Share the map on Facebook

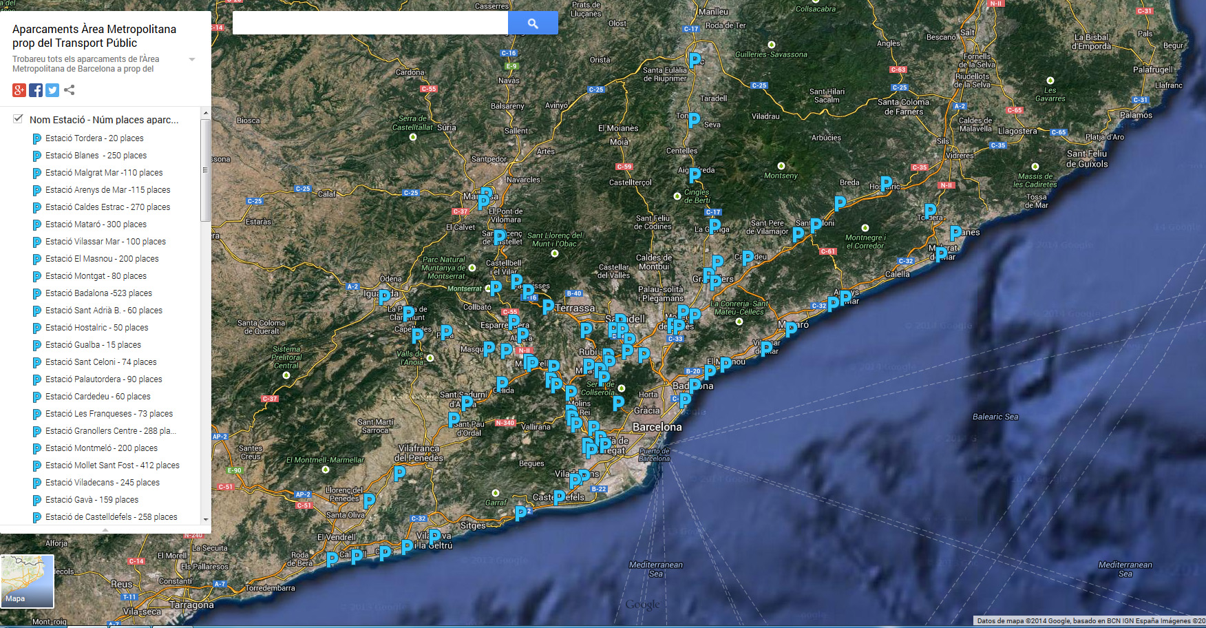click(36, 90)
